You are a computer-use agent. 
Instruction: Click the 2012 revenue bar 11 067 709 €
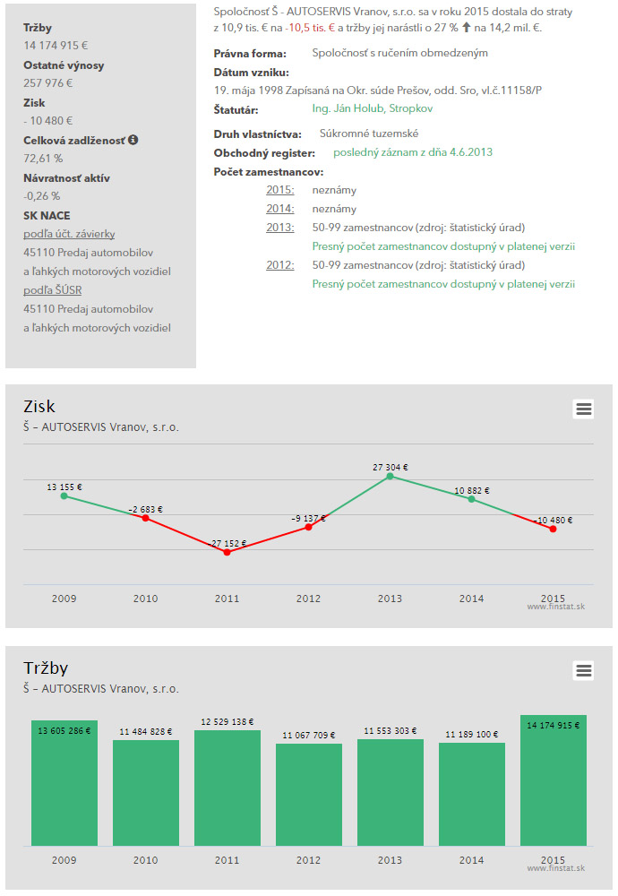point(309,795)
